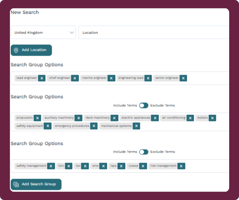The height and width of the screenshot is (200, 239).
Task: Remove the 'sms' tag
Action: point(103,166)
